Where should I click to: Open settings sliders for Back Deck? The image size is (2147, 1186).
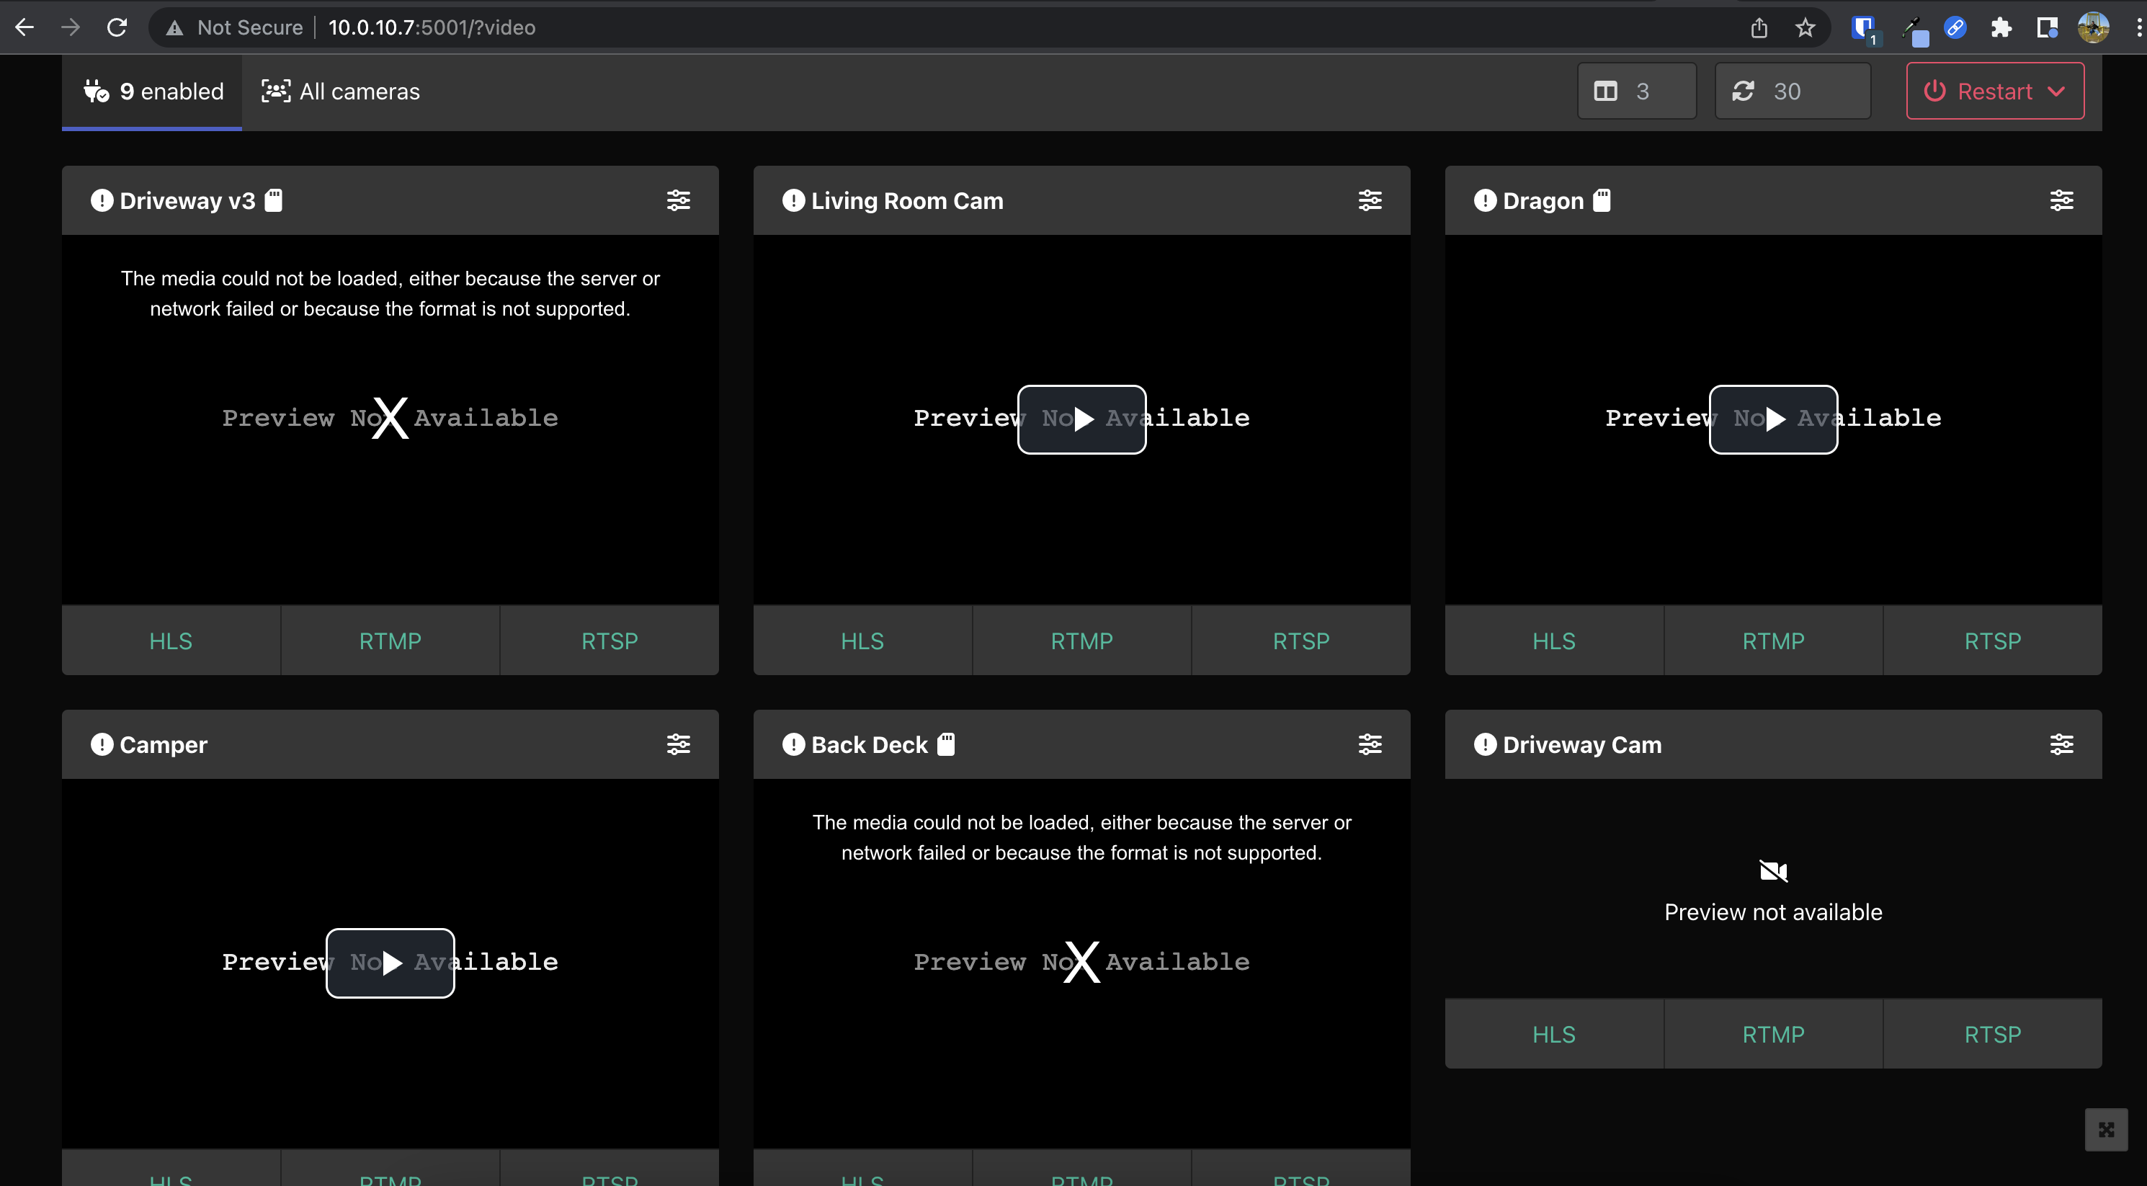pyautogui.click(x=1370, y=744)
